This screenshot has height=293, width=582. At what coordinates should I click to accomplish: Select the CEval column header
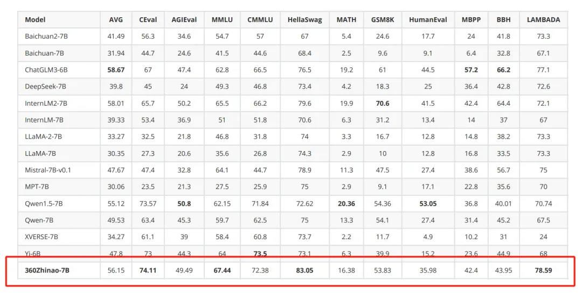coord(148,20)
